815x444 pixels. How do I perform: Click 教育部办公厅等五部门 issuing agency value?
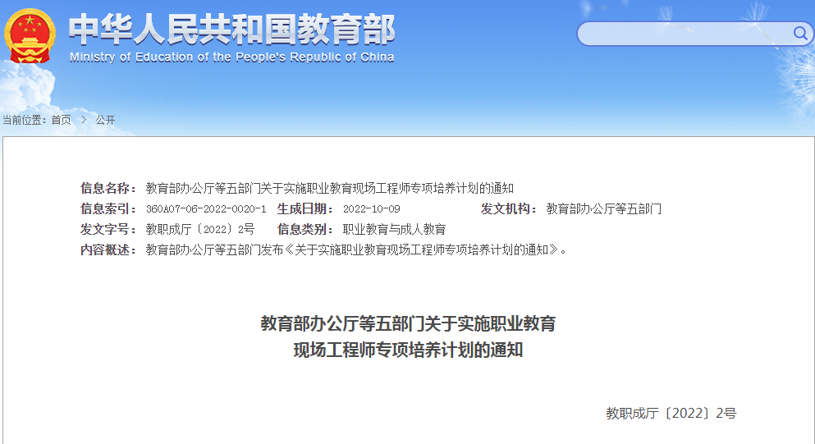click(x=603, y=208)
